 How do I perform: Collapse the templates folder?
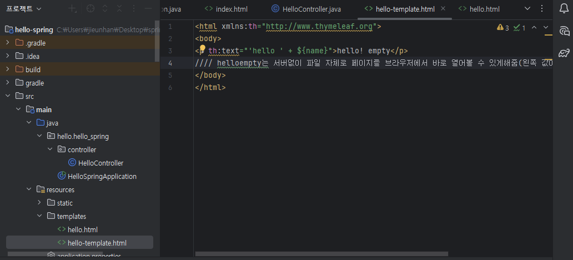[39, 216]
